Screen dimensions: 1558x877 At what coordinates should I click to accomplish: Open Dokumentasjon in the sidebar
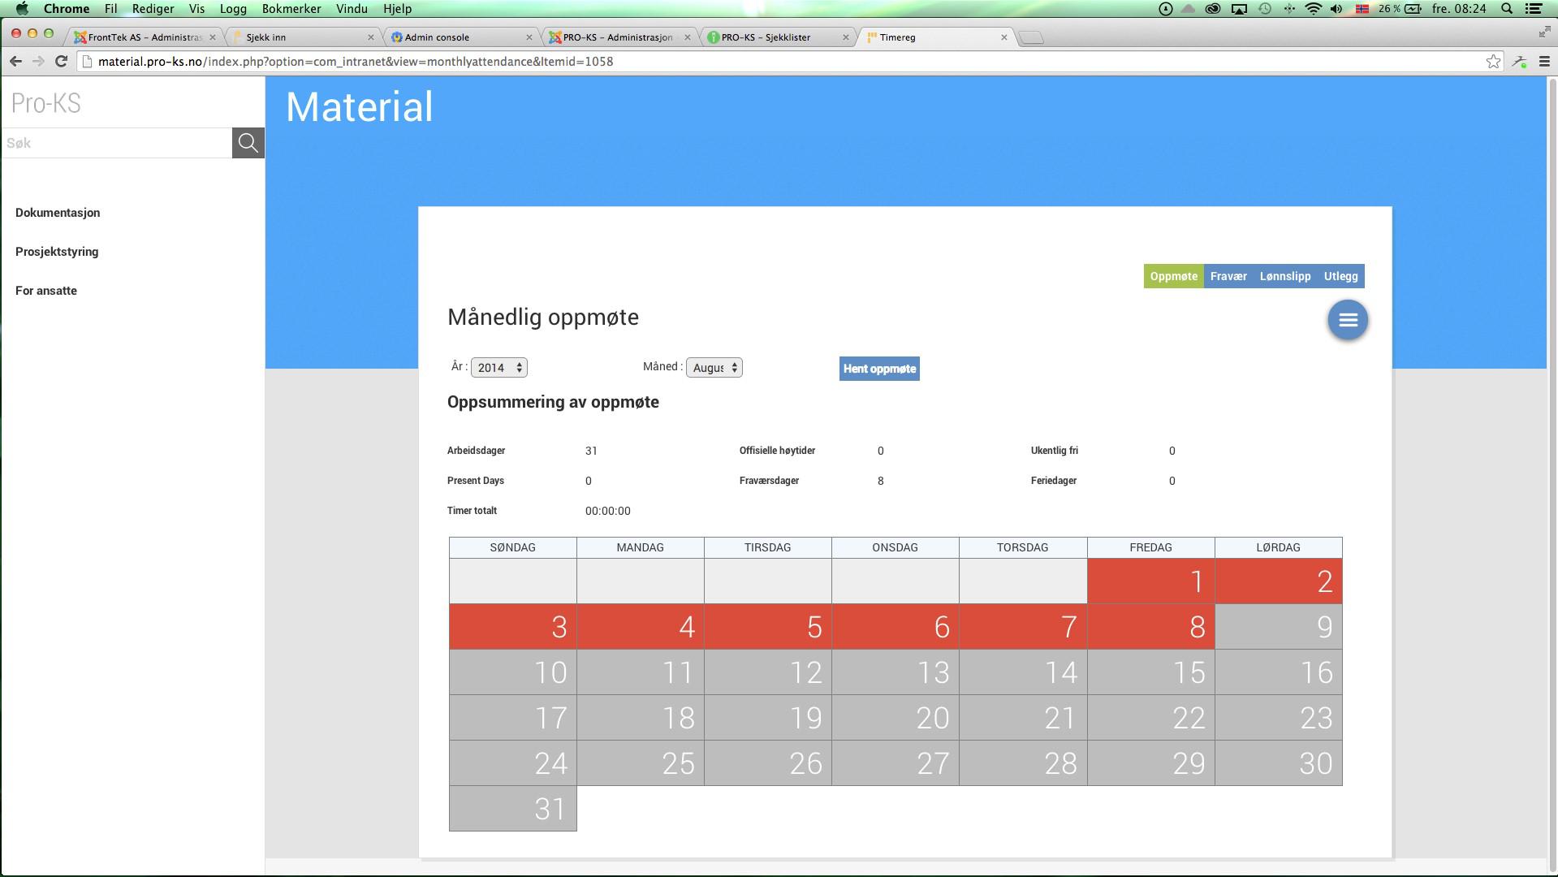pos(58,213)
